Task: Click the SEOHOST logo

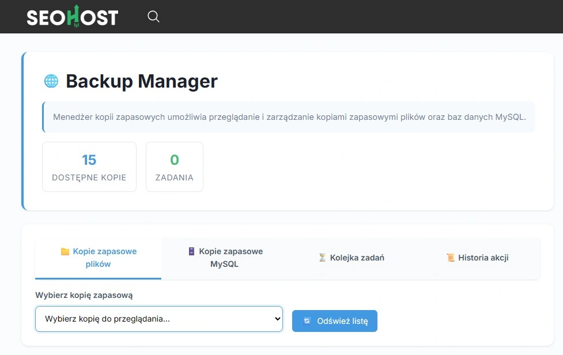Action: pyautogui.click(x=71, y=16)
